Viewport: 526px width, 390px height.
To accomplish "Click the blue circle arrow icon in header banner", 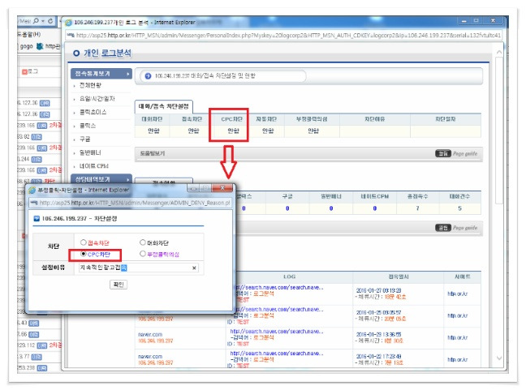I will click(x=148, y=76).
